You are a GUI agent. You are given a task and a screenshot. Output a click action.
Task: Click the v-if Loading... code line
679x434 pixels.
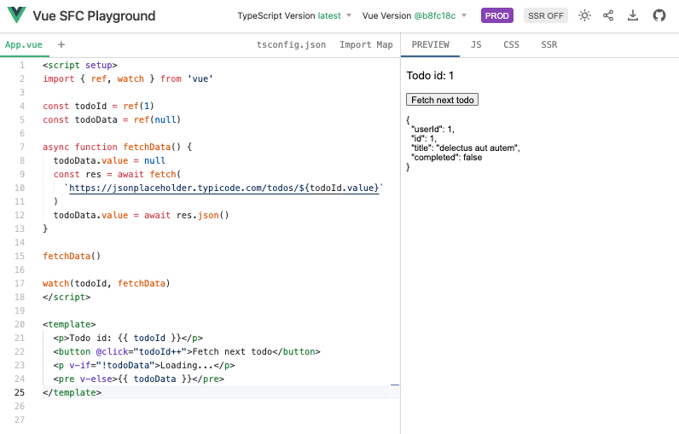(x=144, y=365)
